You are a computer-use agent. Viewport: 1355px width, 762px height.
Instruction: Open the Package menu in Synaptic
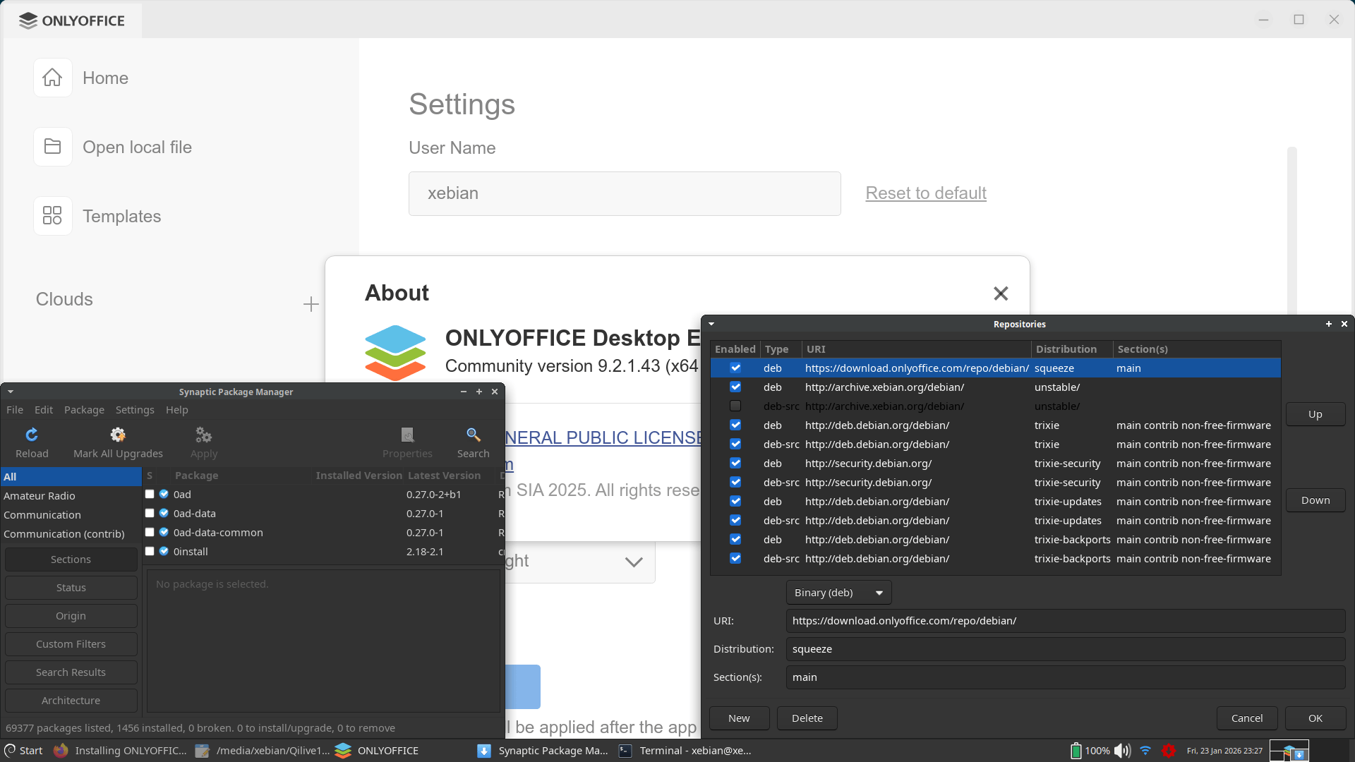coord(84,410)
